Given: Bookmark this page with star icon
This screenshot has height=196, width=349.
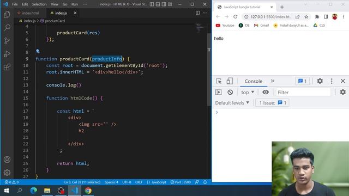Looking at the screenshot, I should click(x=306, y=17).
